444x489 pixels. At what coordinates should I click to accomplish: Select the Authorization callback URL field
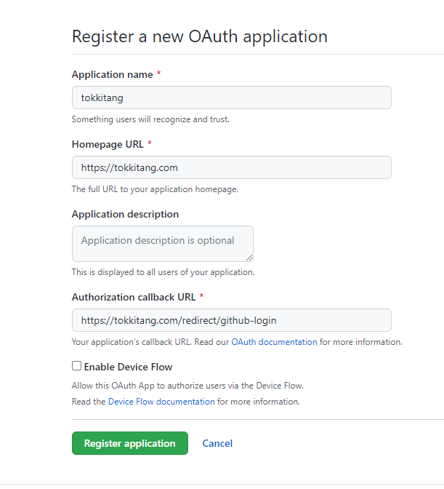[x=231, y=320]
